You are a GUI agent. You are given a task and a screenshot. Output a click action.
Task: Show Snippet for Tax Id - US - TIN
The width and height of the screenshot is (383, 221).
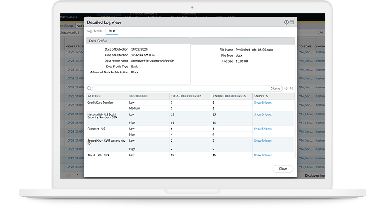[263, 155]
